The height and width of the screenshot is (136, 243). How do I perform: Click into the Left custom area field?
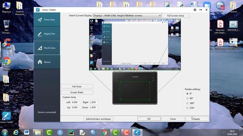pyautogui.click(x=75, y=102)
